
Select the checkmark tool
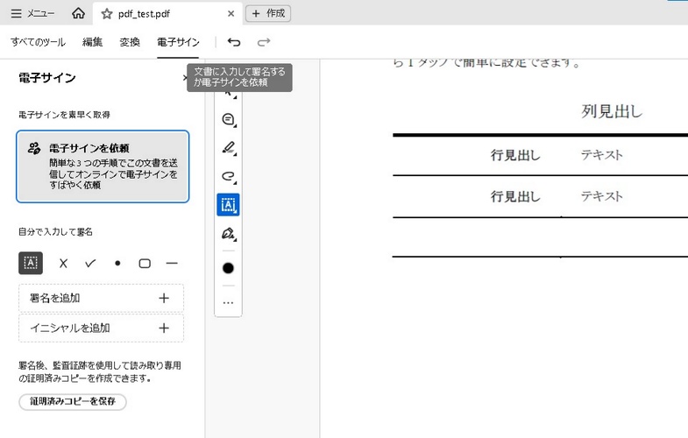point(90,263)
